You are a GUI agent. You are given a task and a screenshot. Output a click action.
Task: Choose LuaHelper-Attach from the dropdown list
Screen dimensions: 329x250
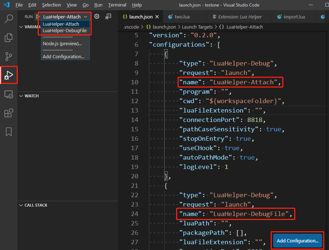tap(66, 24)
